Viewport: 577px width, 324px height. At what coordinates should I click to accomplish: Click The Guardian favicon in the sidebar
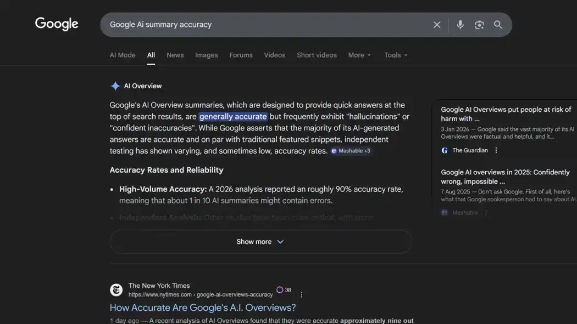(444, 150)
